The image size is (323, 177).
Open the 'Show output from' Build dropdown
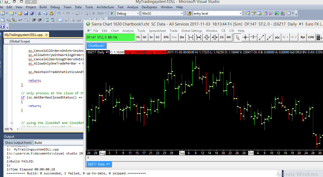pos(58,143)
